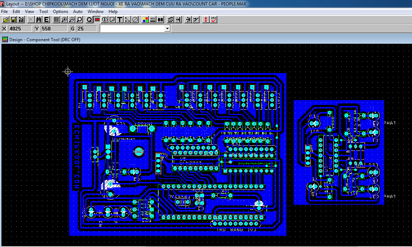Screen dimensions: 412x247
Task: Open the Library Manager
Action: tap(21, 20)
